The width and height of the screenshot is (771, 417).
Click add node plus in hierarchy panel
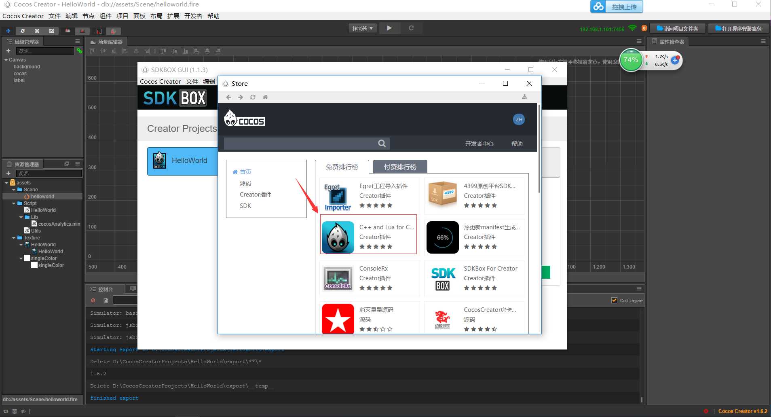click(8, 51)
